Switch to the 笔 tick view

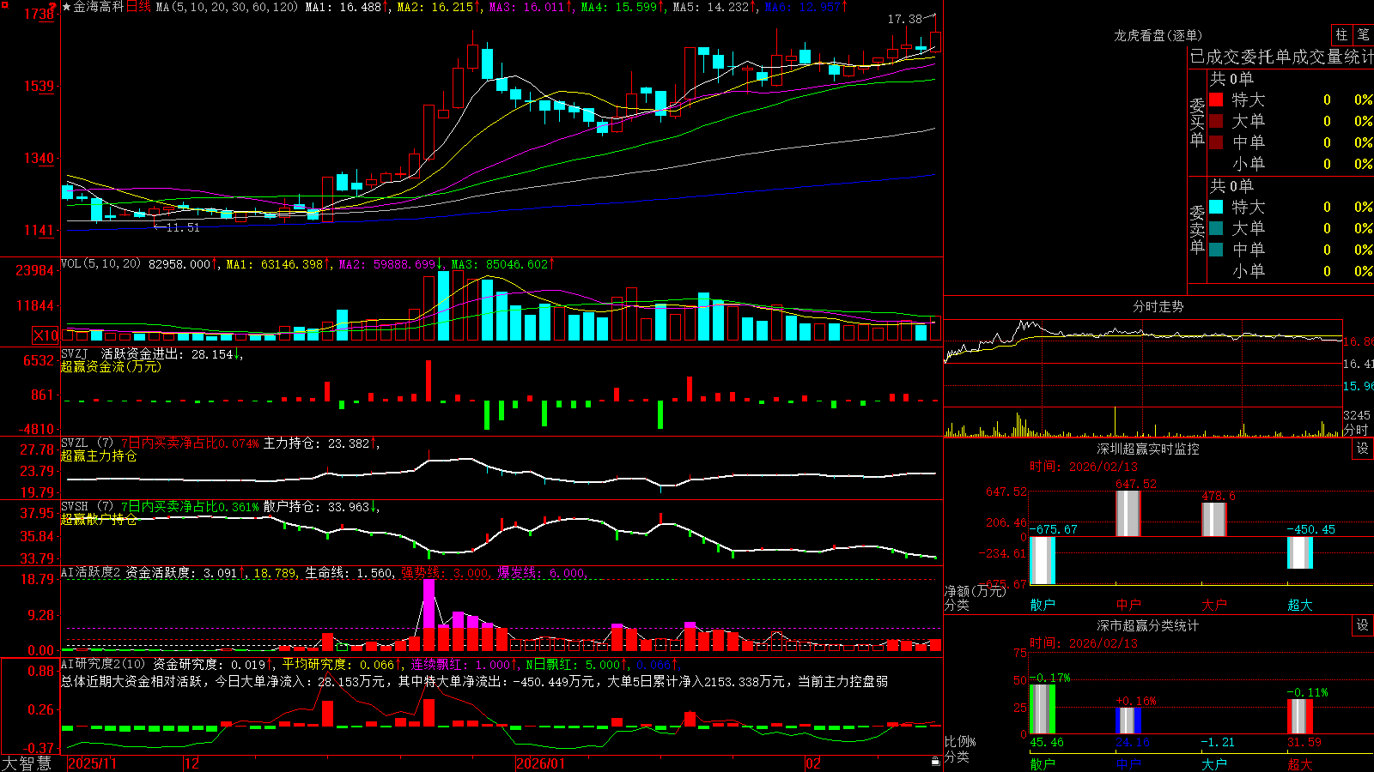coord(1363,35)
